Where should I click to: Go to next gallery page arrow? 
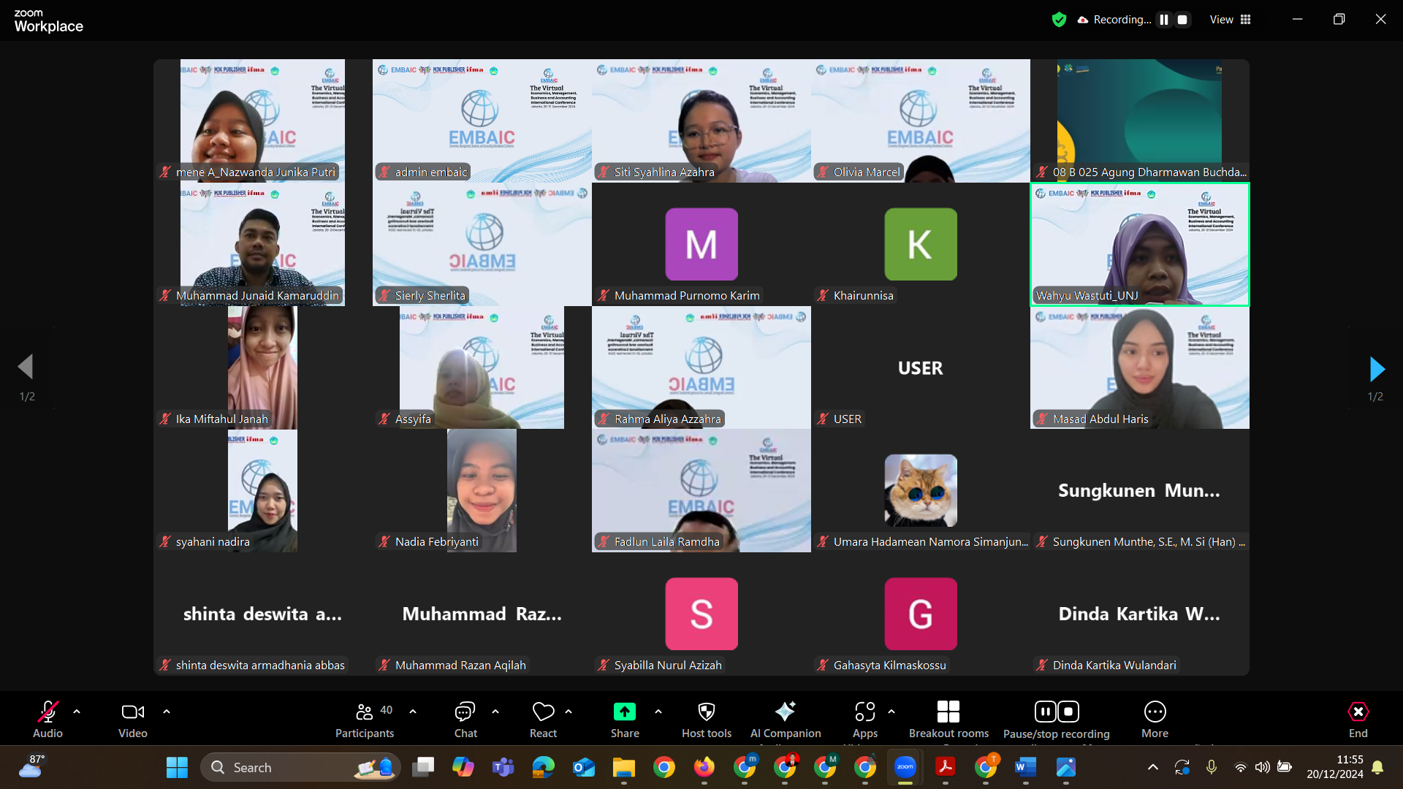1377,370
